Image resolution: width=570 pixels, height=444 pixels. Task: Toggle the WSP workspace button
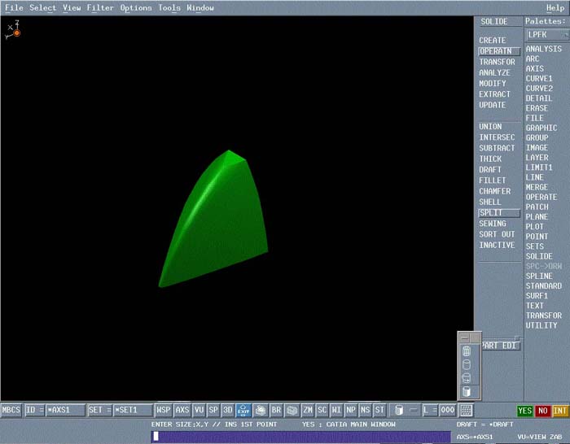(x=164, y=411)
